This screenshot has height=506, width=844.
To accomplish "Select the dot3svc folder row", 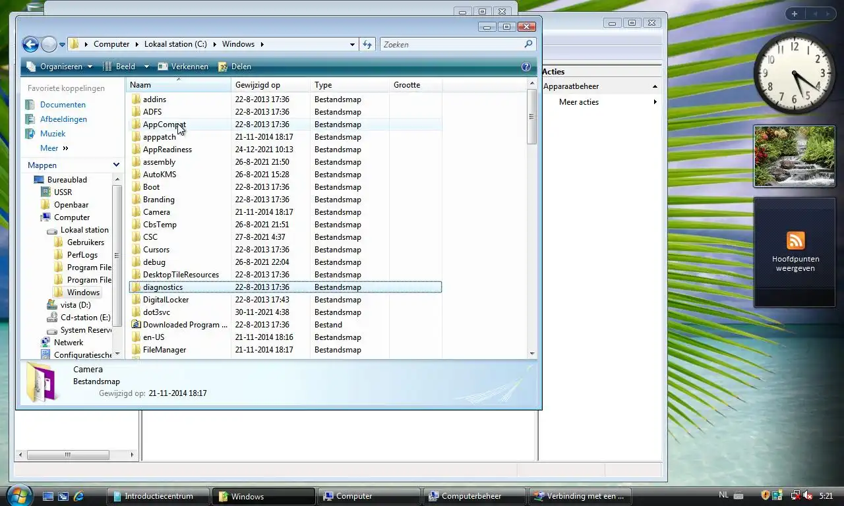I will [285, 312].
